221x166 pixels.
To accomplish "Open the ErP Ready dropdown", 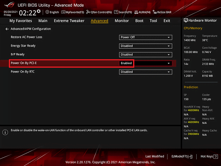I will (x=145, y=54).
